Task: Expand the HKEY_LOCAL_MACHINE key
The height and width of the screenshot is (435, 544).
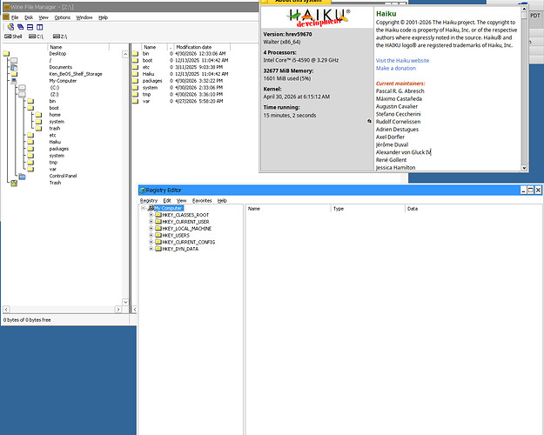Action: click(151, 228)
